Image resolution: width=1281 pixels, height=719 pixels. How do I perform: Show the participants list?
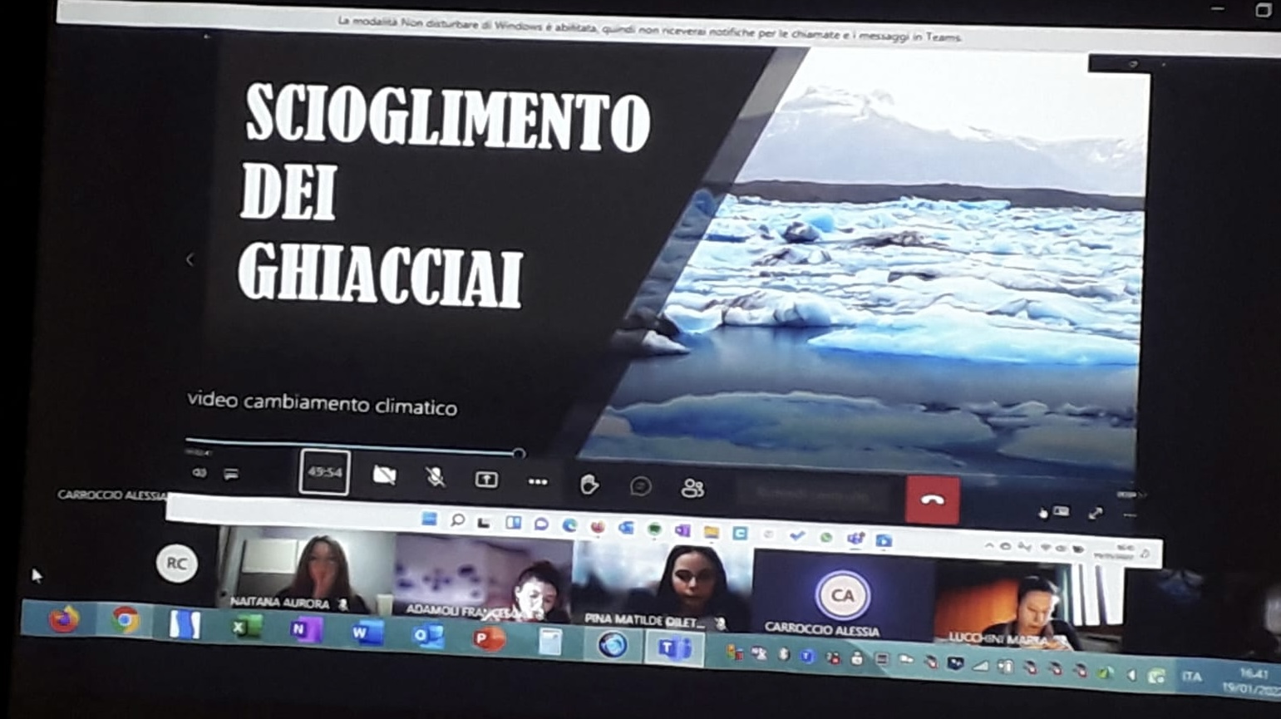(692, 489)
